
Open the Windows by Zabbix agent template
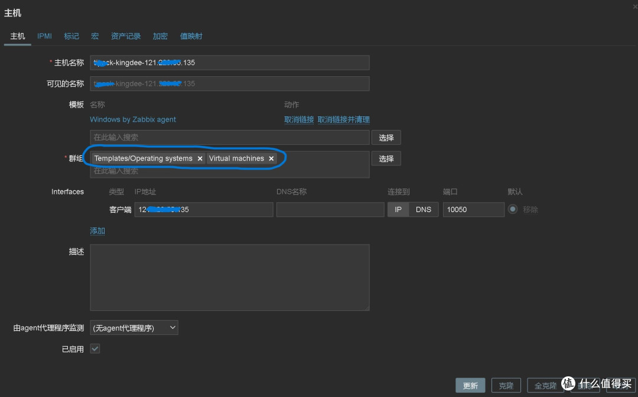pos(133,119)
